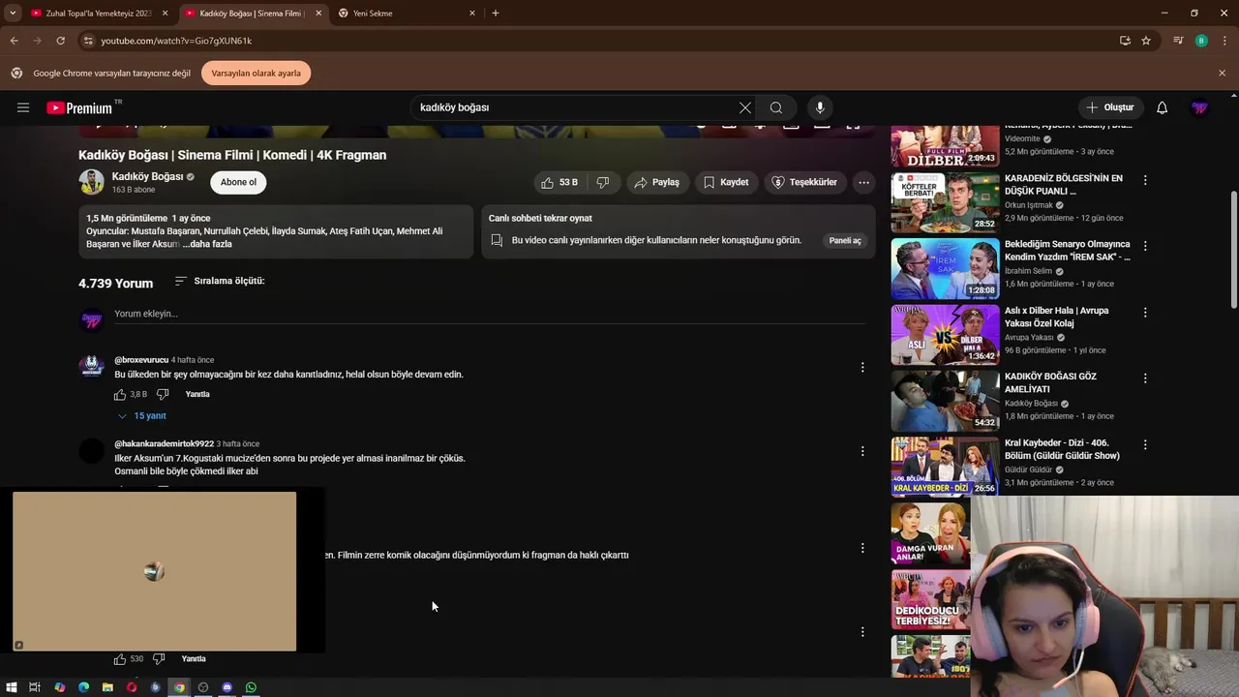Open the @hakankarademirtok9922 profile link
The height and width of the screenshot is (697, 1239).
pyautogui.click(x=164, y=443)
